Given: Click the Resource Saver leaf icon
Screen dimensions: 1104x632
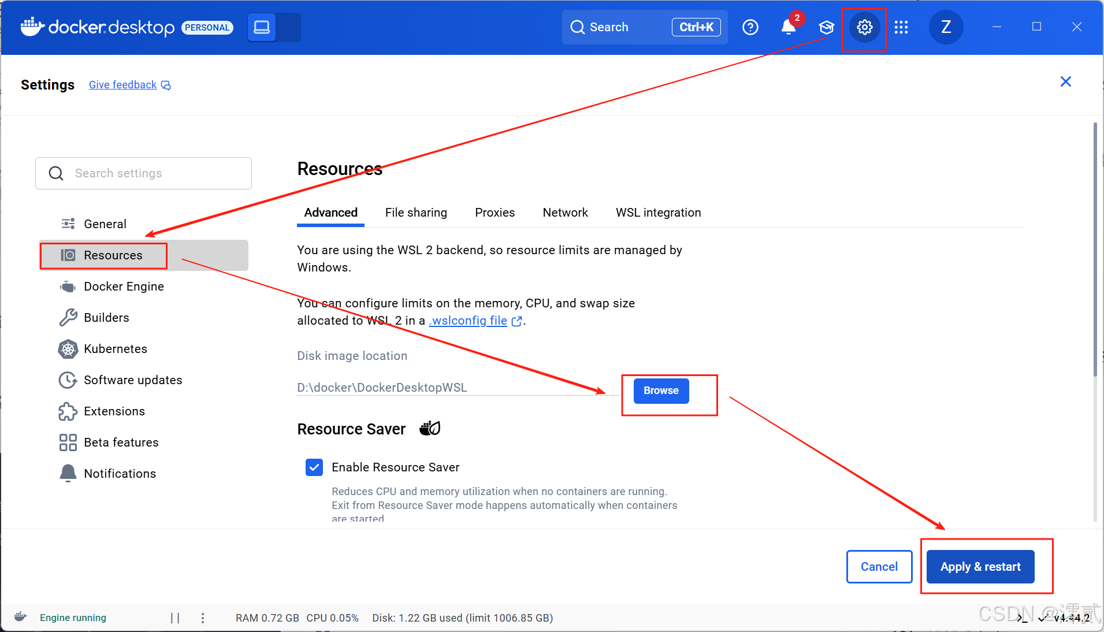Looking at the screenshot, I should pos(430,428).
